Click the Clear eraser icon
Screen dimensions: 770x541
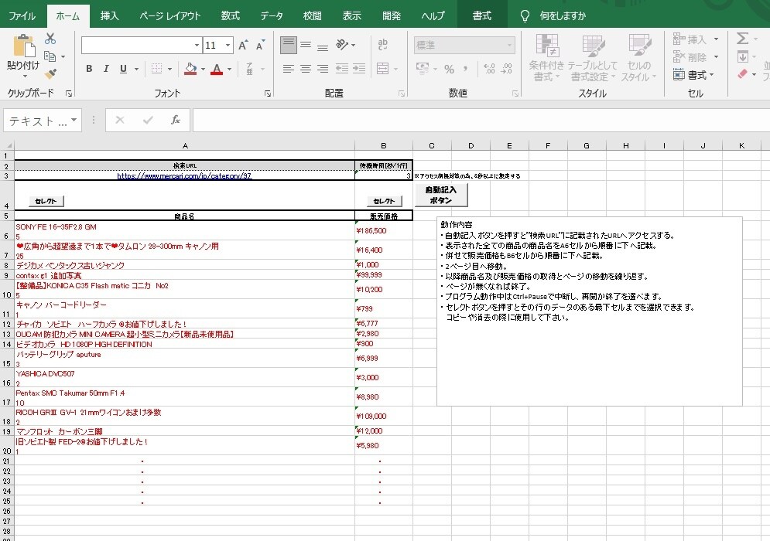[742, 74]
